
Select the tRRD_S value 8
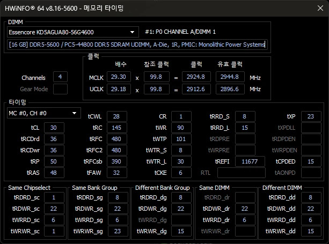(245, 116)
